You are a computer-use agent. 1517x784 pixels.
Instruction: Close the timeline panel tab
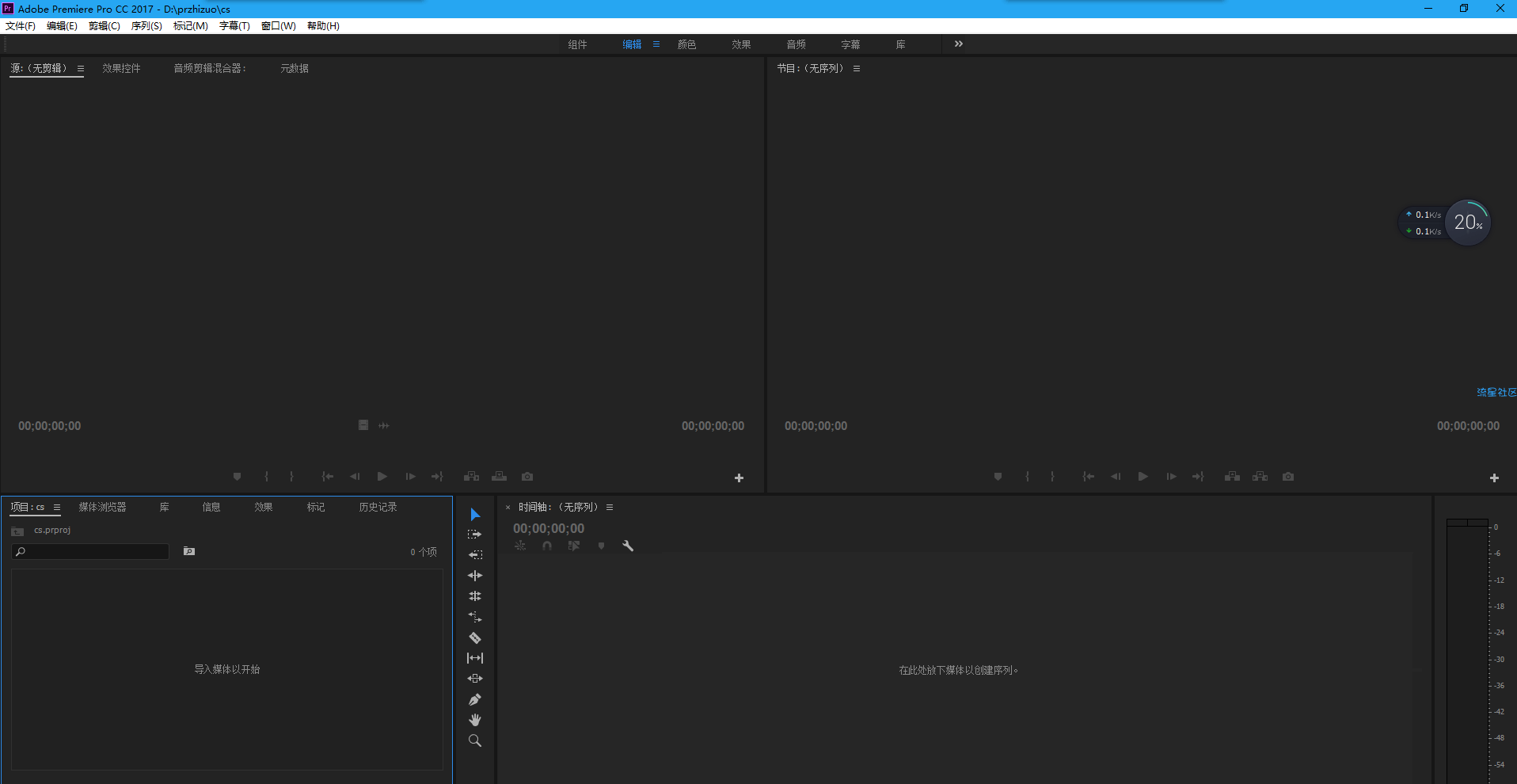point(508,508)
